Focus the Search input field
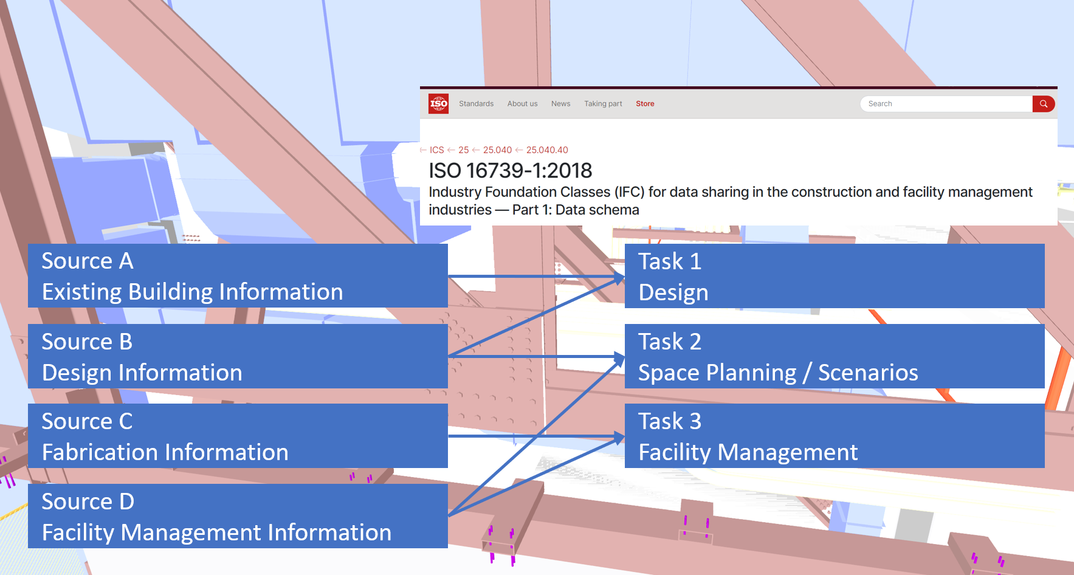Viewport: 1074px width, 575px height. pyautogui.click(x=946, y=104)
